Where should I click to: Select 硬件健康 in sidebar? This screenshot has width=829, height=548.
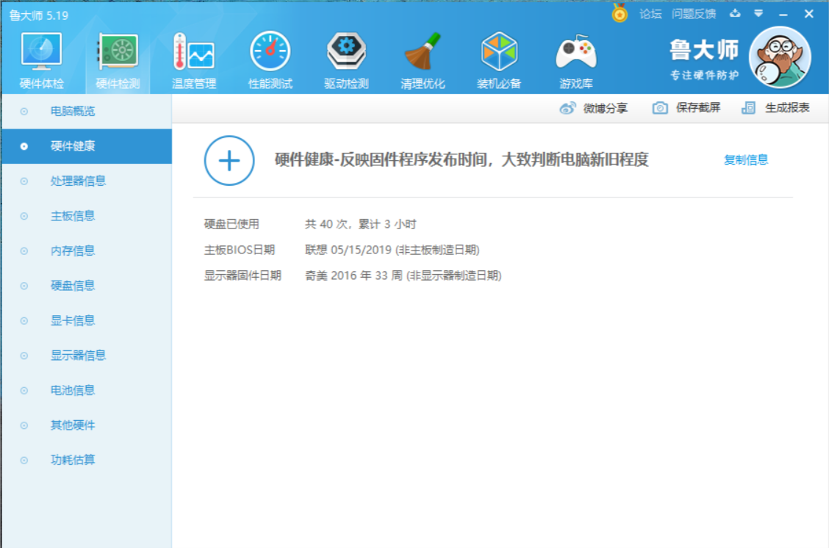pyautogui.click(x=87, y=146)
